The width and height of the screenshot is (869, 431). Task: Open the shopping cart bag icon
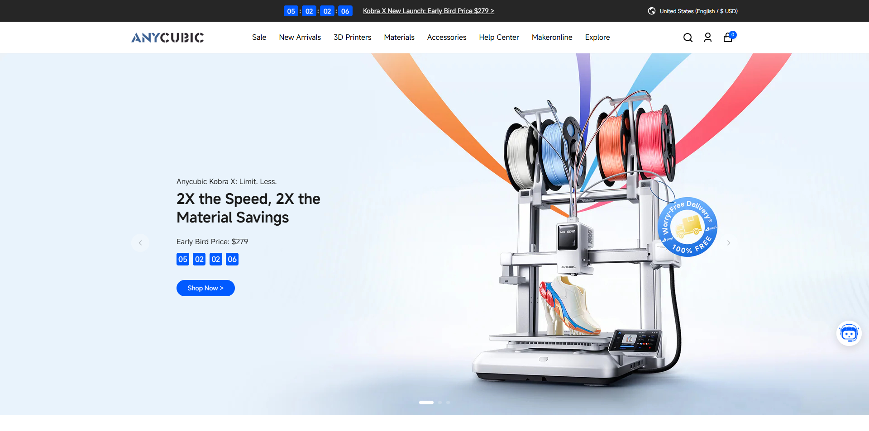pyautogui.click(x=728, y=38)
